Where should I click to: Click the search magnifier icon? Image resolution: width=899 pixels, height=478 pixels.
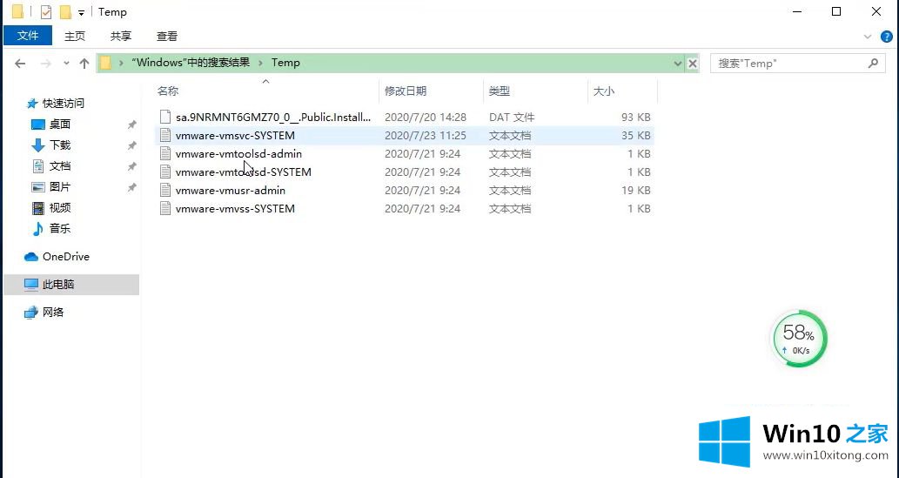click(873, 64)
